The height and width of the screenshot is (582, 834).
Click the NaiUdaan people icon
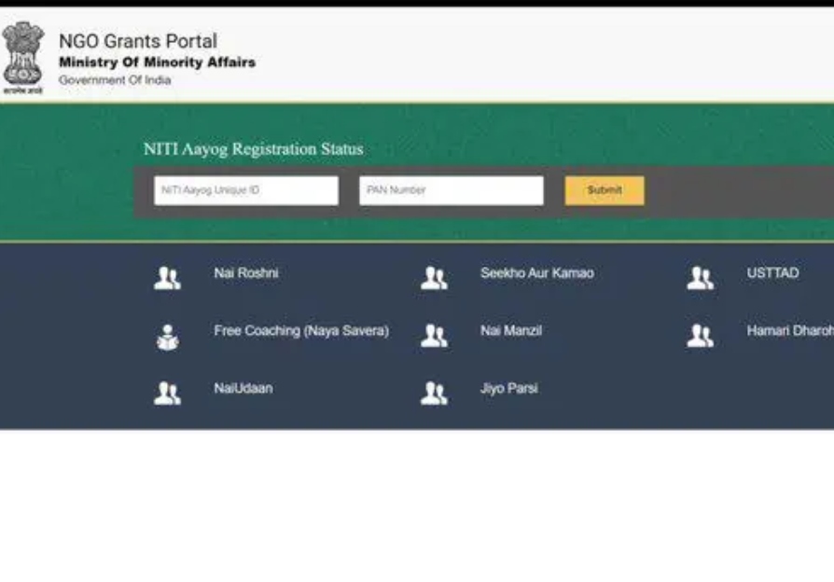[167, 394]
